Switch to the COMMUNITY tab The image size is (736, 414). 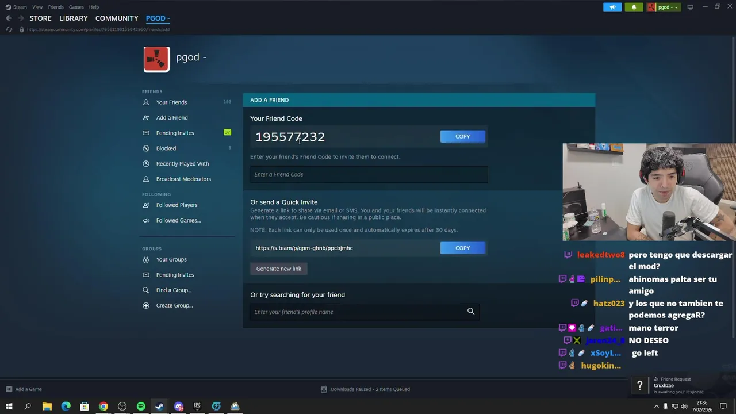click(117, 18)
